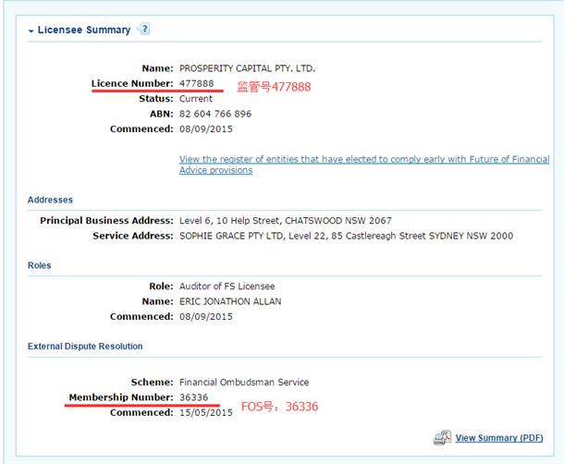Viewport: 564px width, 464px height.
Task: Click the Addresses section heading
Action: tap(50, 200)
